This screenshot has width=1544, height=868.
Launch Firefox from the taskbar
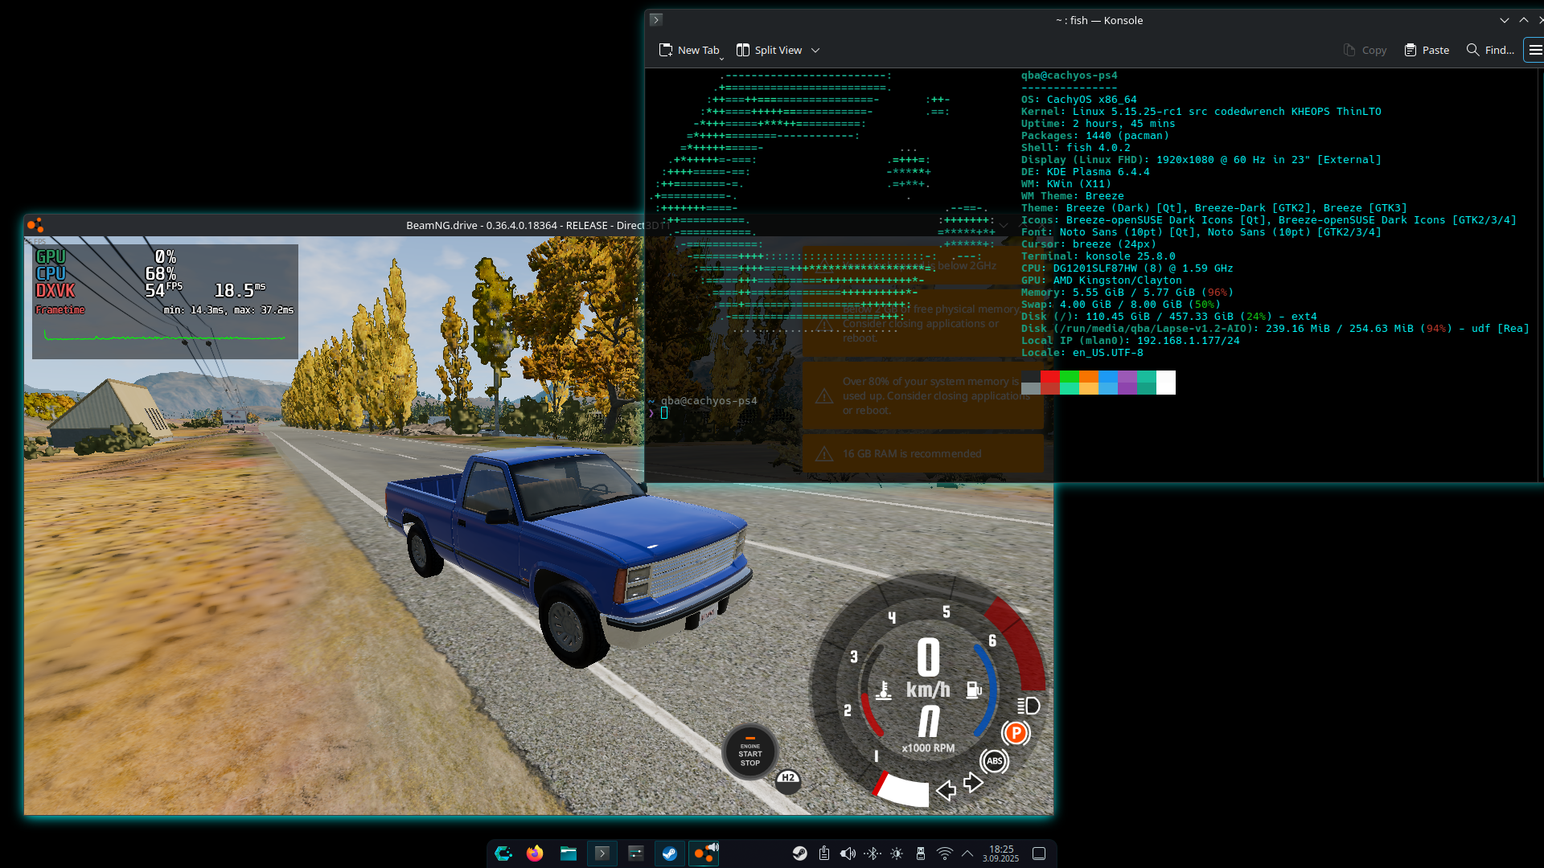point(535,854)
